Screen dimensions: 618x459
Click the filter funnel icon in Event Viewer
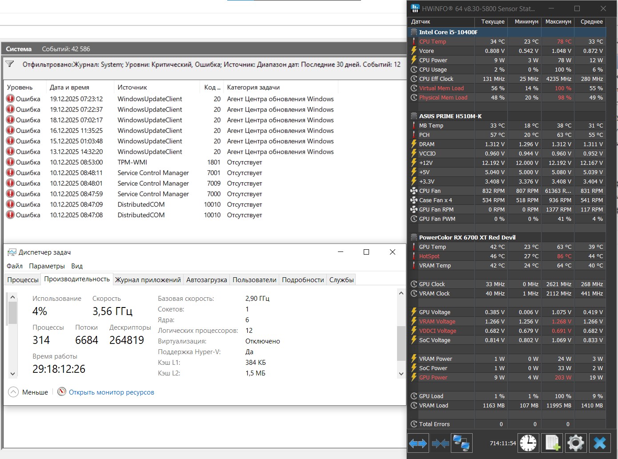click(x=9, y=64)
